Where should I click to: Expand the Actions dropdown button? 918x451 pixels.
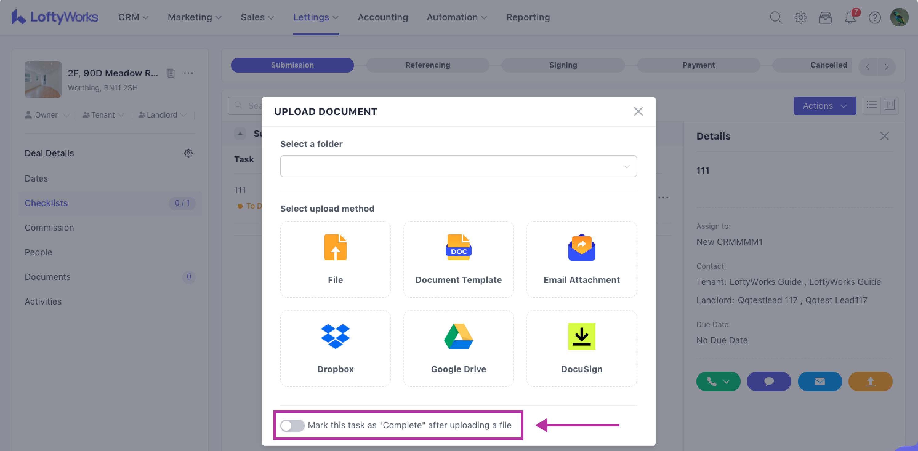[824, 106]
